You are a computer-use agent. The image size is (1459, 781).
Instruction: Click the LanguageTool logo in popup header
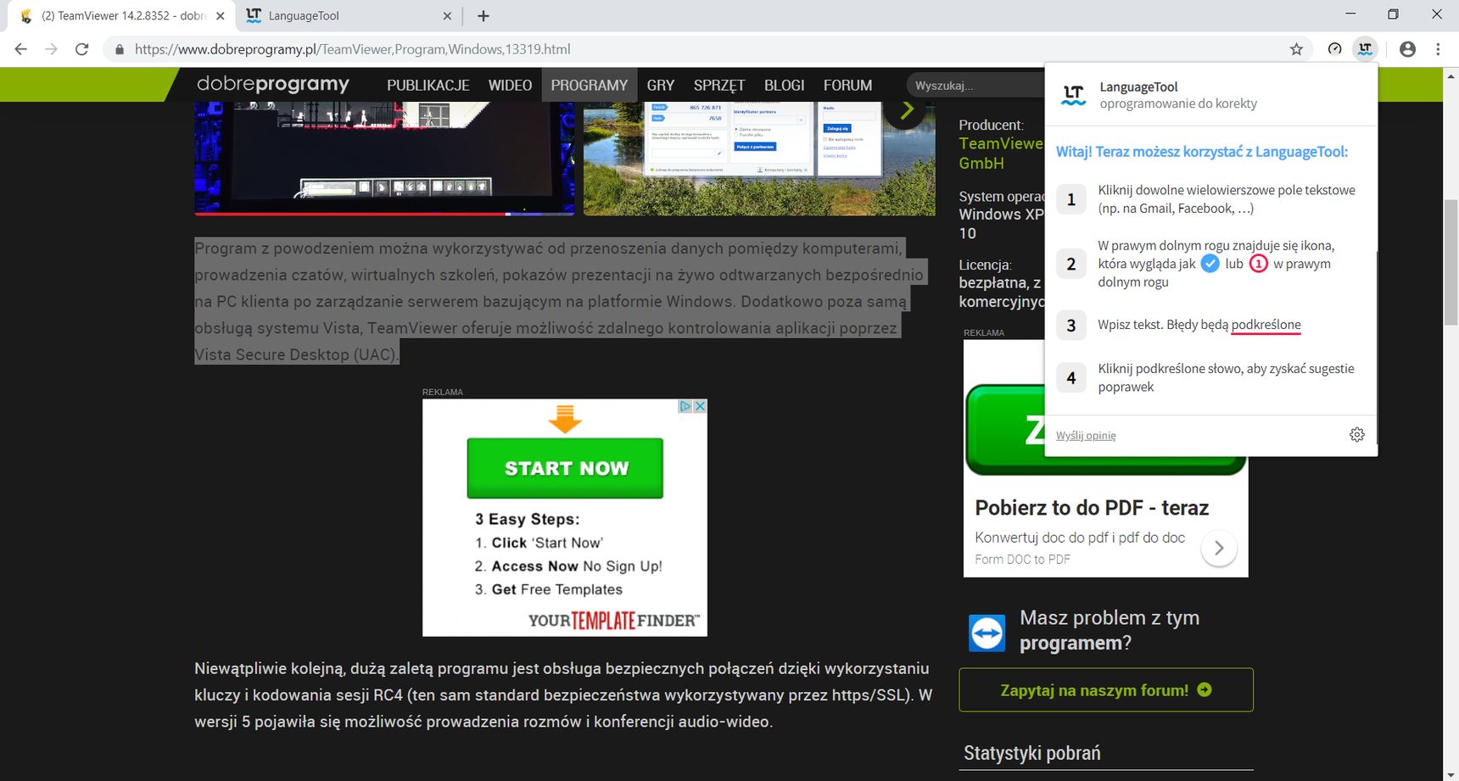pyautogui.click(x=1073, y=95)
